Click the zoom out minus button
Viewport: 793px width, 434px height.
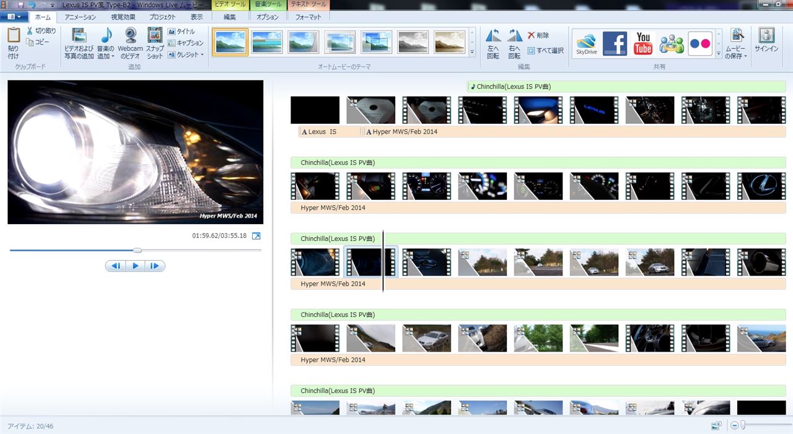pyautogui.click(x=735, y=425)
